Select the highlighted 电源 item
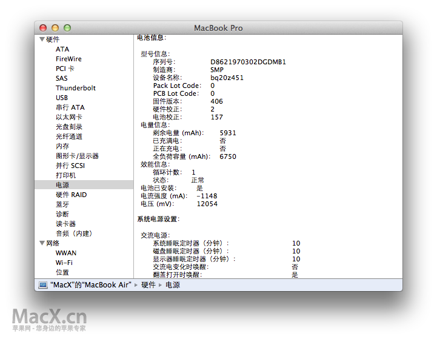Screen dimensions: 437x339 pyautogui.click(x=84, y=185)
